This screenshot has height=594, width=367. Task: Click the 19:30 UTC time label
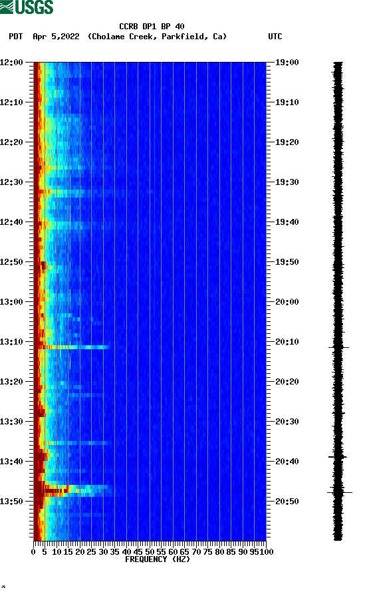[x=287, y=182]
